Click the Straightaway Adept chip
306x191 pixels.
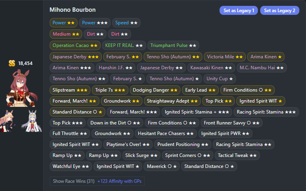tap(172, 101)
